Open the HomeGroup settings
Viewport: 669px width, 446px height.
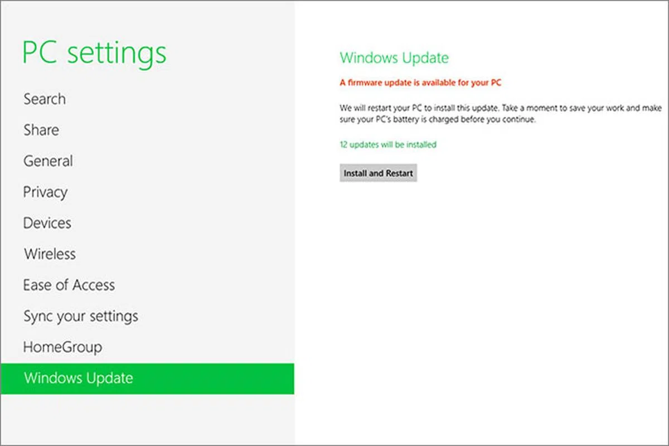click(62, 347)
